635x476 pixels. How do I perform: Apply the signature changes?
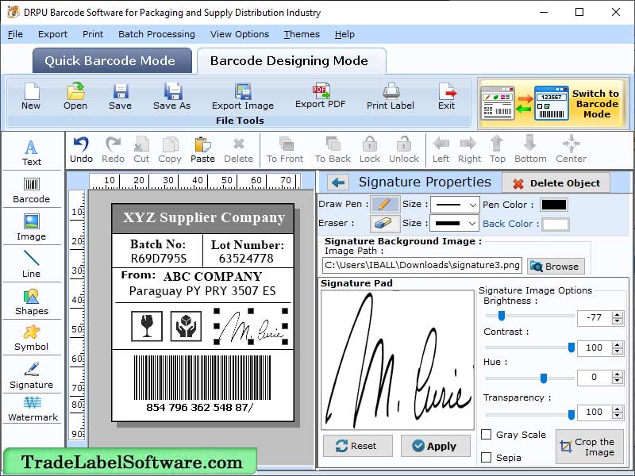tap(435, 446)
